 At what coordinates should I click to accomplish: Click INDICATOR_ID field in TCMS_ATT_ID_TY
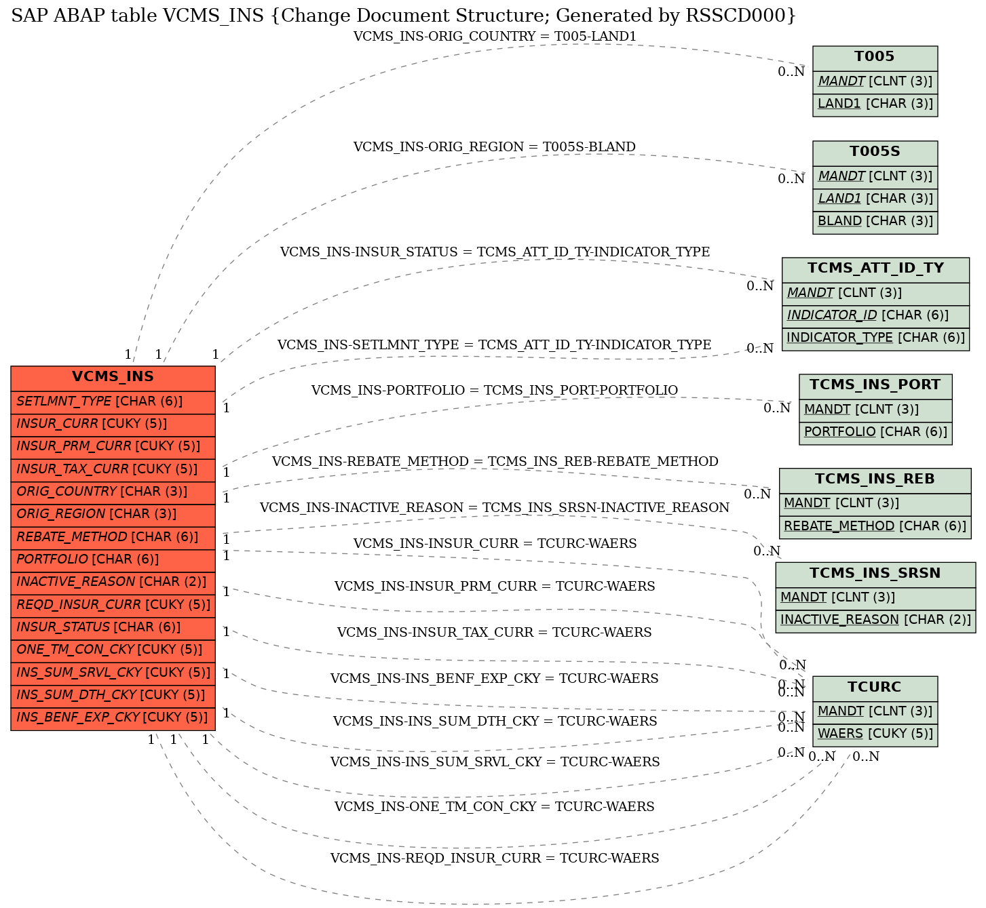tap(875, 317)
